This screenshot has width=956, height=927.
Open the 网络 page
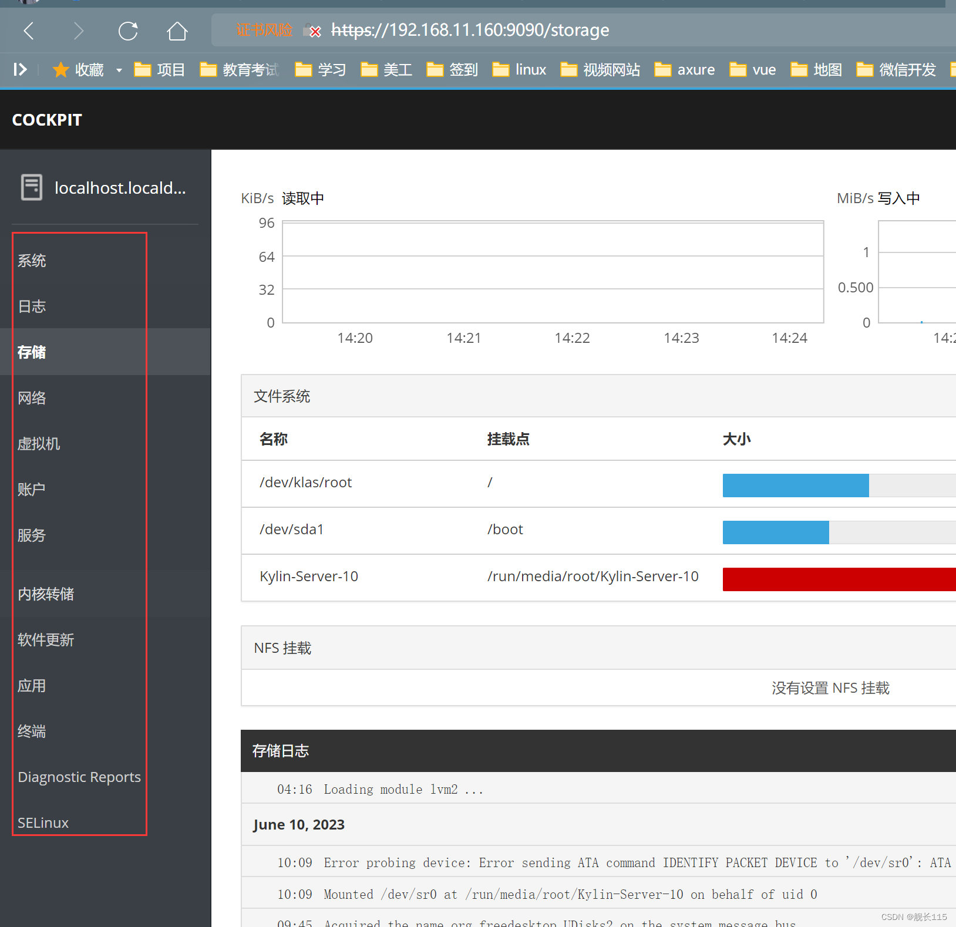click(x=32, y=397)
